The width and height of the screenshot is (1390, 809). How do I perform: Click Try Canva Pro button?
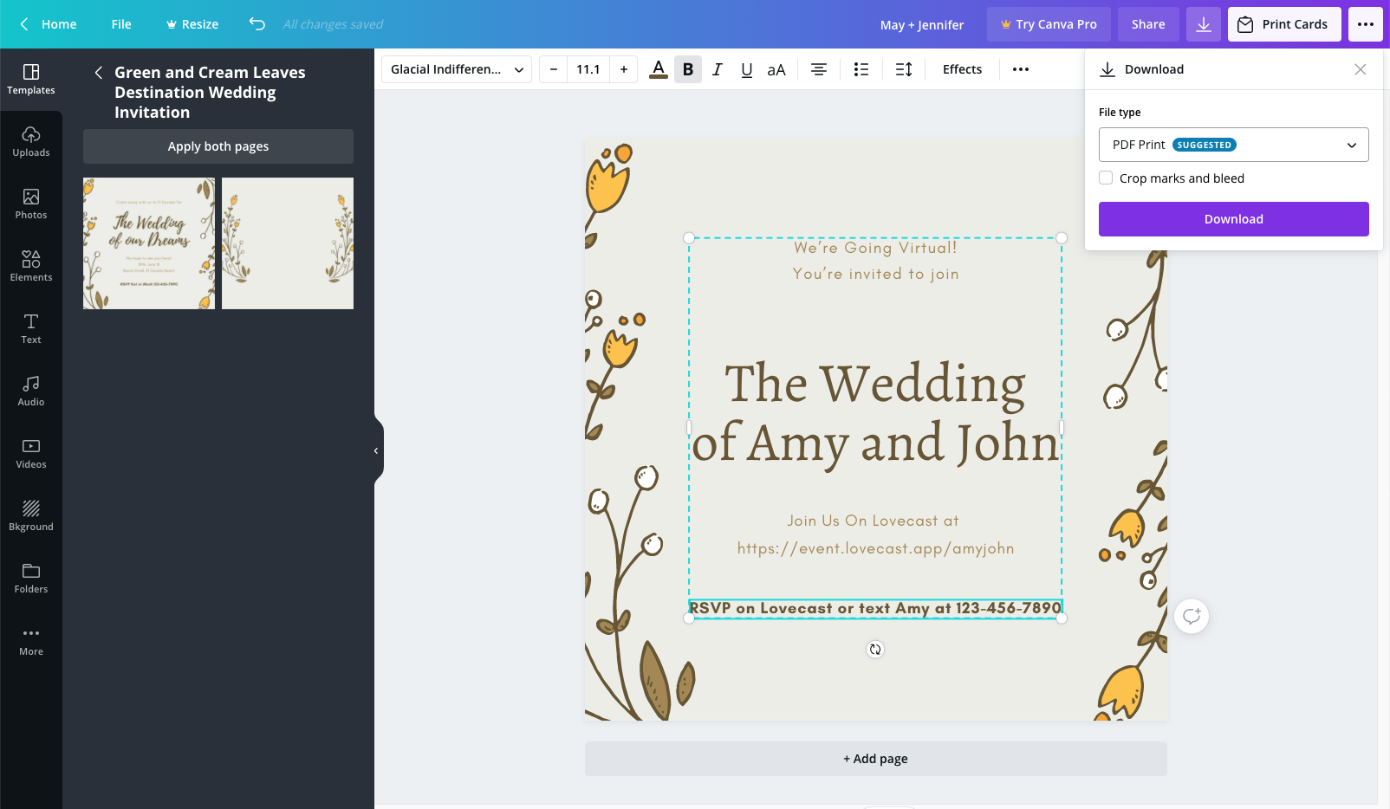(1049, 24)
